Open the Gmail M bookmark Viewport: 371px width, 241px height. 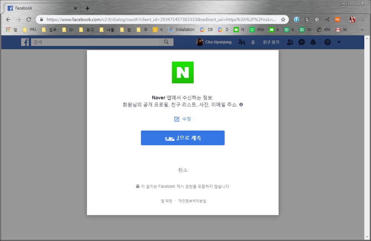pos(341,30)
